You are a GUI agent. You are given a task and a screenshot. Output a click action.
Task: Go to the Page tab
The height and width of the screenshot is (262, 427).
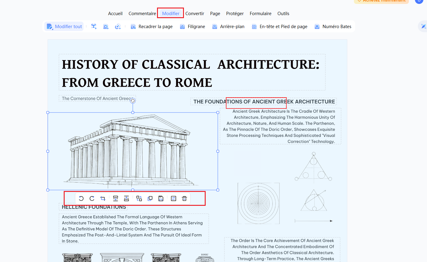pyautogui.click(x=215, y=14)
